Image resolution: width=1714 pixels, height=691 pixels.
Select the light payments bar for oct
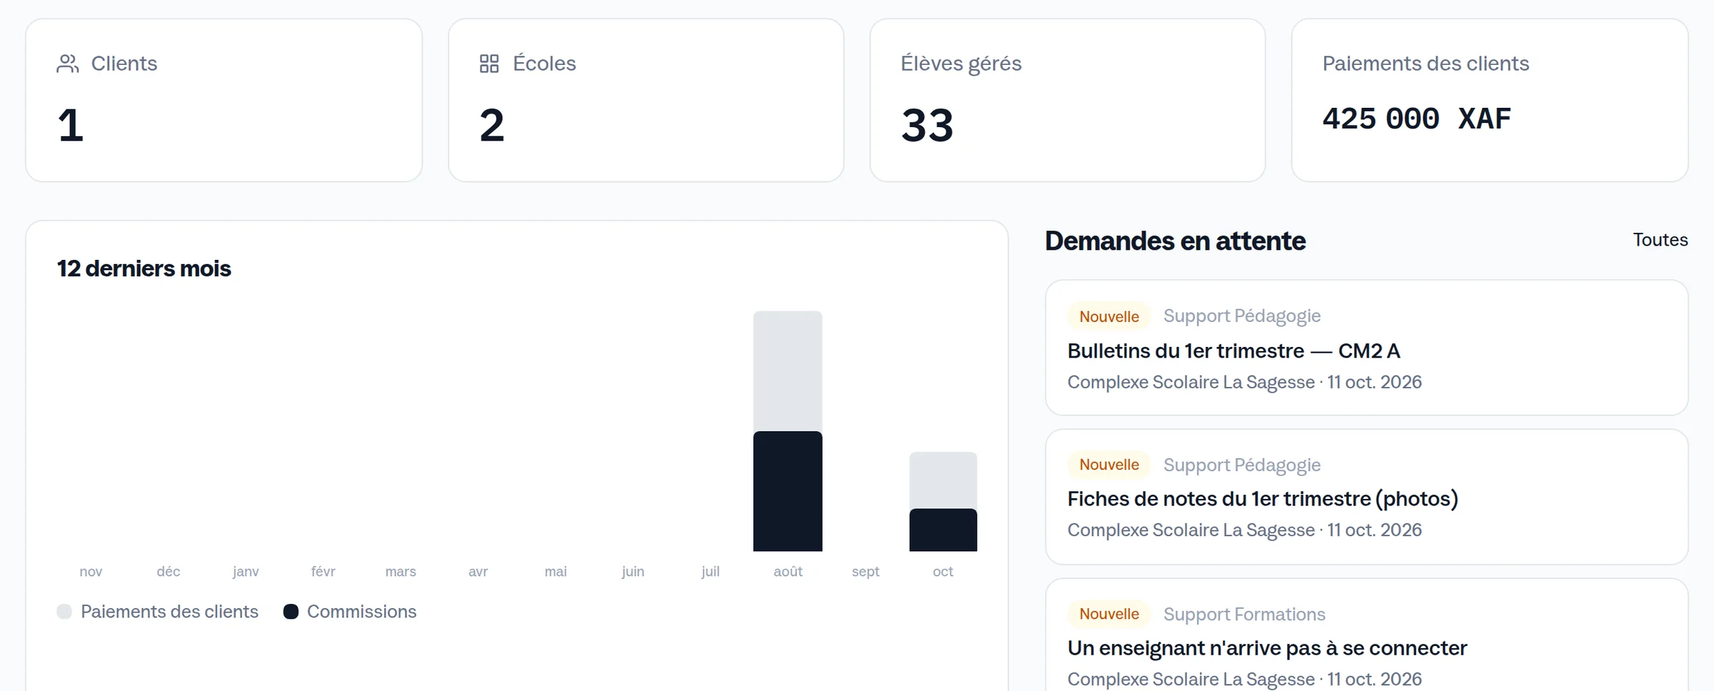943,480
